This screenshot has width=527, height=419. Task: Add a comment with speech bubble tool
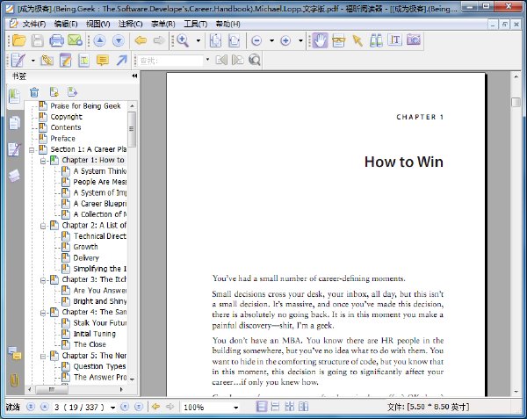(x=103, y=61)
